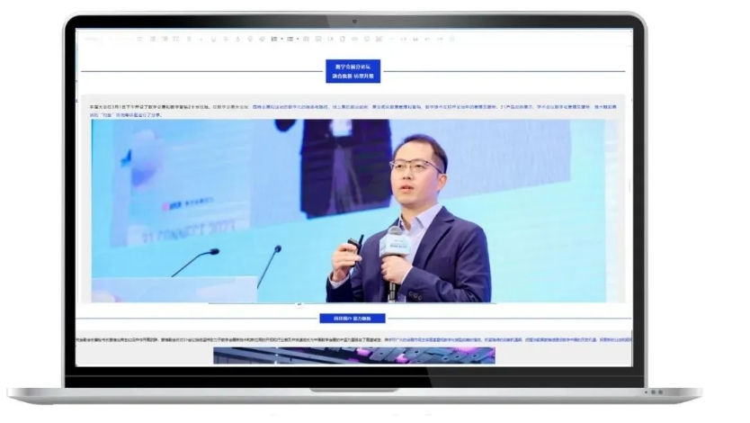Select the blue 数字金融分论坛 heading block
The width and height of the screenshot is (750, 423).
click(x=353, y=71)
